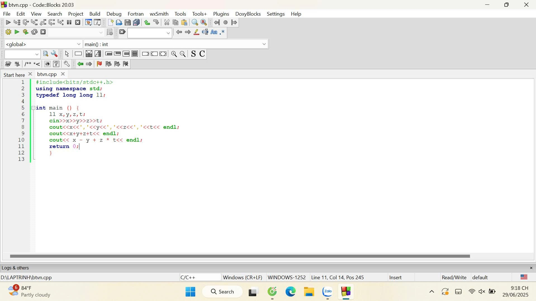This screenshot has width=536, height=301.
Task: Abort the current build
Action: coord(43,32)
